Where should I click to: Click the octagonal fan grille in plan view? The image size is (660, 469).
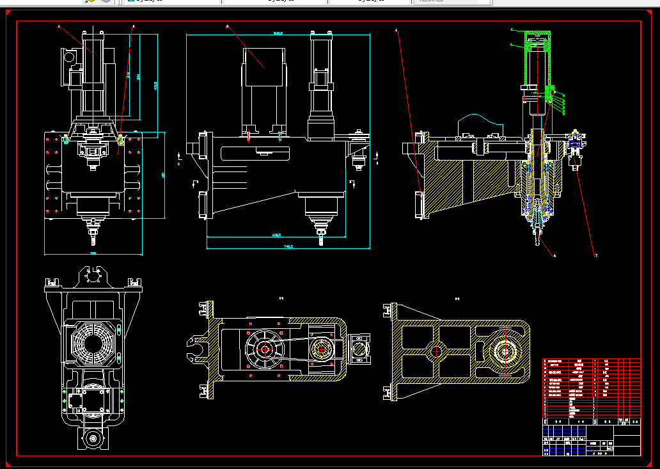point(92,344)
